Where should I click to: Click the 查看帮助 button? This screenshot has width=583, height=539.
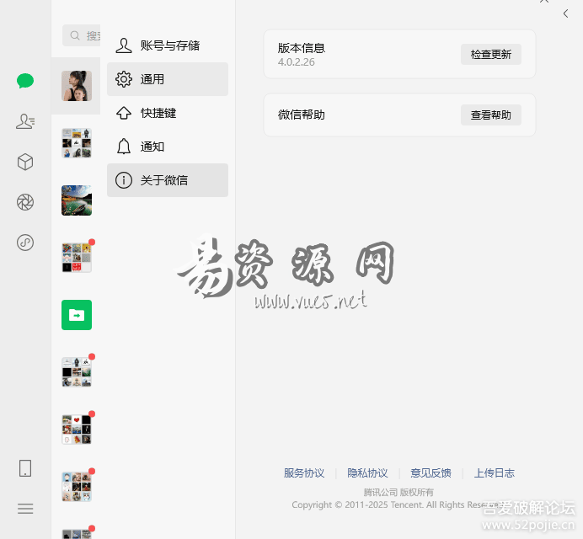click(491, 115)
